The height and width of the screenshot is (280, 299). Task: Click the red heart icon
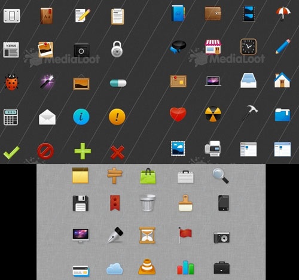pyautogui.click(x=178, y=114)
